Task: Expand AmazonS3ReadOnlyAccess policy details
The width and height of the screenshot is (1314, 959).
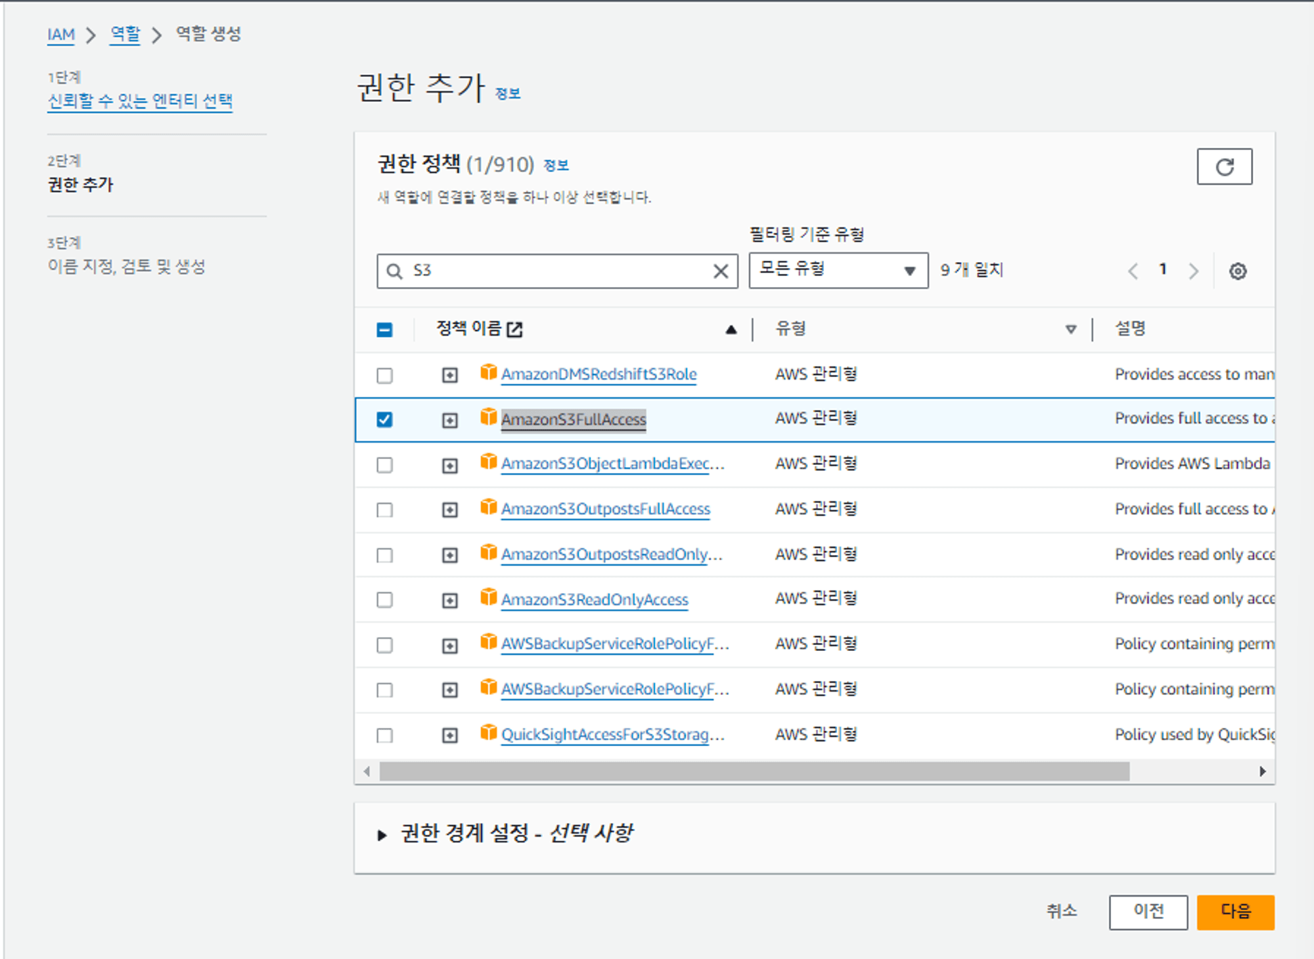Action: click(449, 600)
